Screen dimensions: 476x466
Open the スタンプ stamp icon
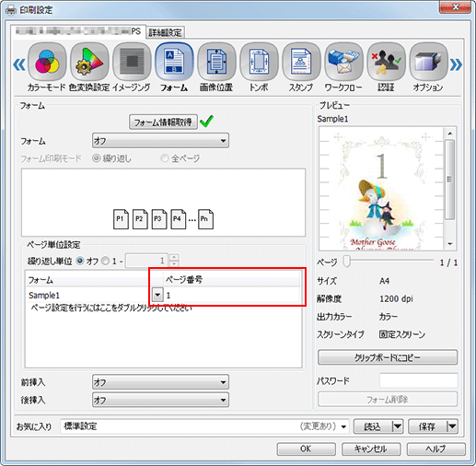tap(301, 62)
